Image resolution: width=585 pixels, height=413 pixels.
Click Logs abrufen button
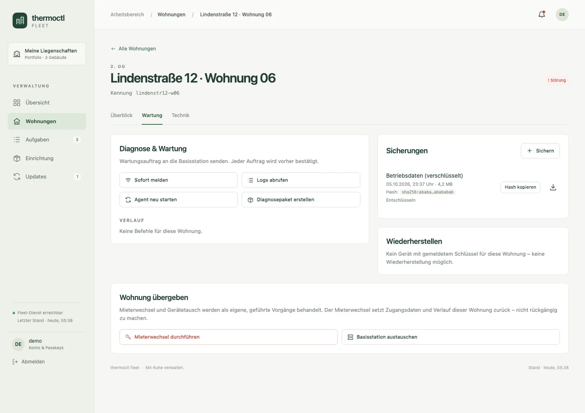(x=301, y=180)
